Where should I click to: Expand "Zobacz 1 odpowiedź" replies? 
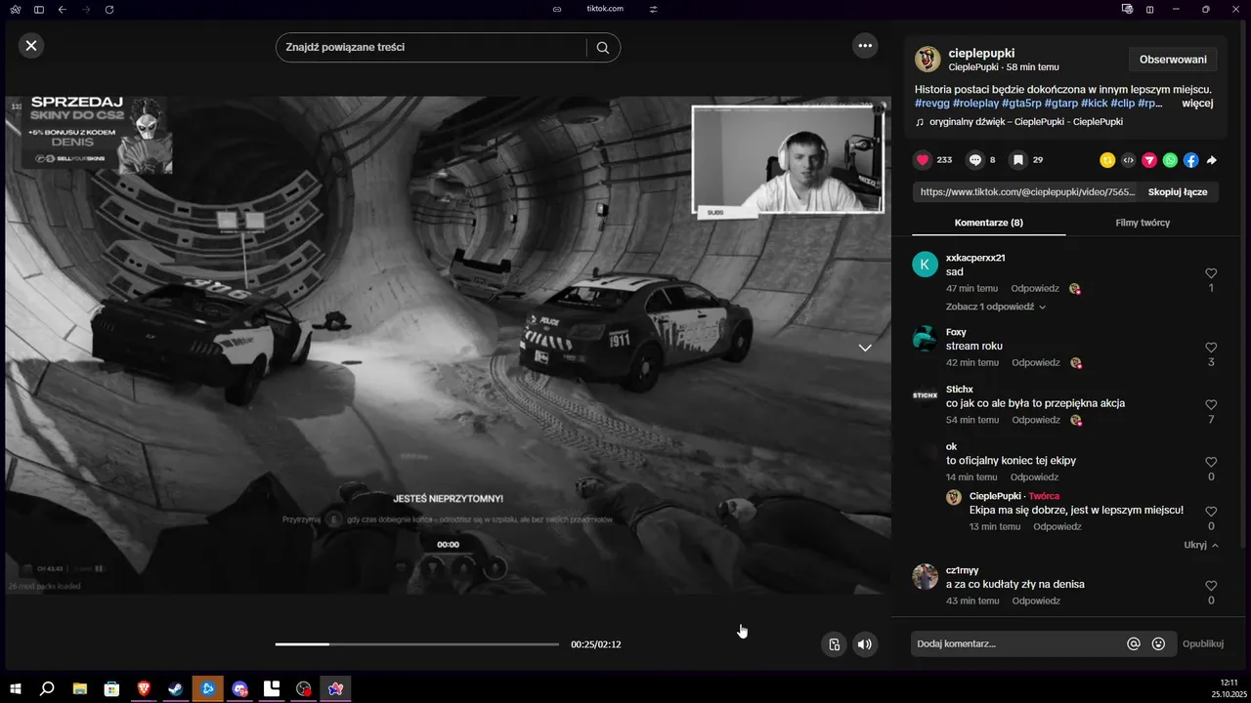[995, 307]
